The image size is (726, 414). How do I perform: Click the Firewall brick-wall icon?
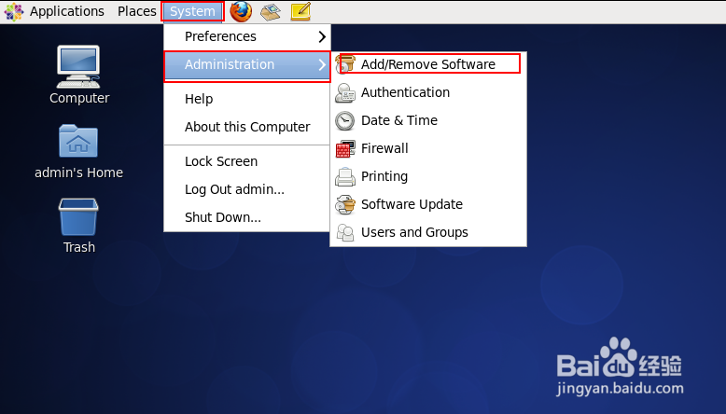click(345, 148)
